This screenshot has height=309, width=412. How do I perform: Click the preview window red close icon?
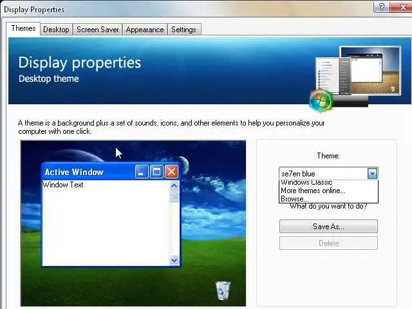pos(172,172)
